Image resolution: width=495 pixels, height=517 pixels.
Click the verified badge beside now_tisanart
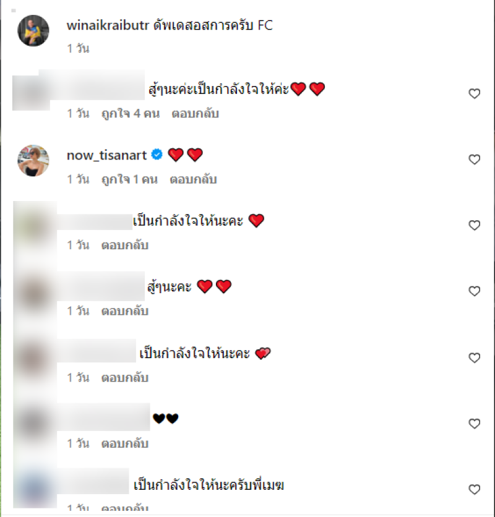coord(157,155)
